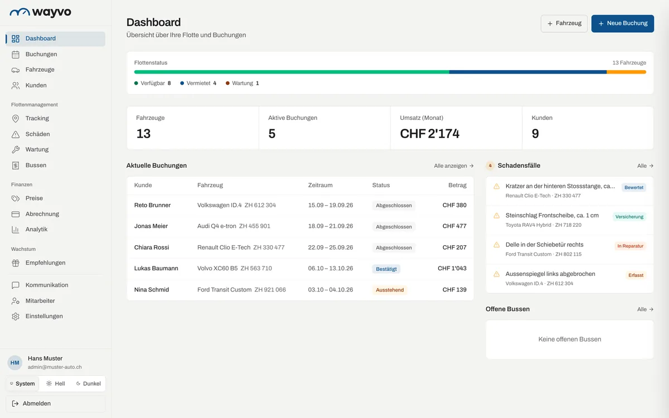
Task: Open the Aktive Buchungen stat card
Action: (324, 128)
